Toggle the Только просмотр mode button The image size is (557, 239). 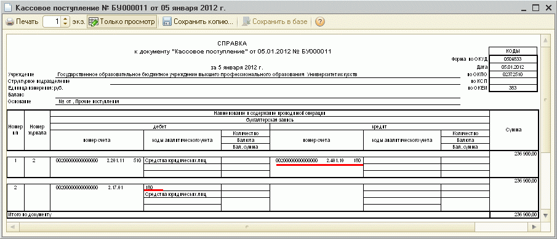(122, 22)
